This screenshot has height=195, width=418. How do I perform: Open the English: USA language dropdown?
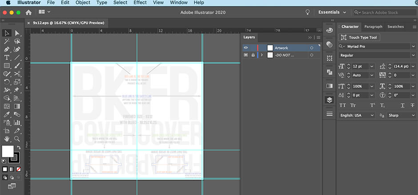point(357,115)
